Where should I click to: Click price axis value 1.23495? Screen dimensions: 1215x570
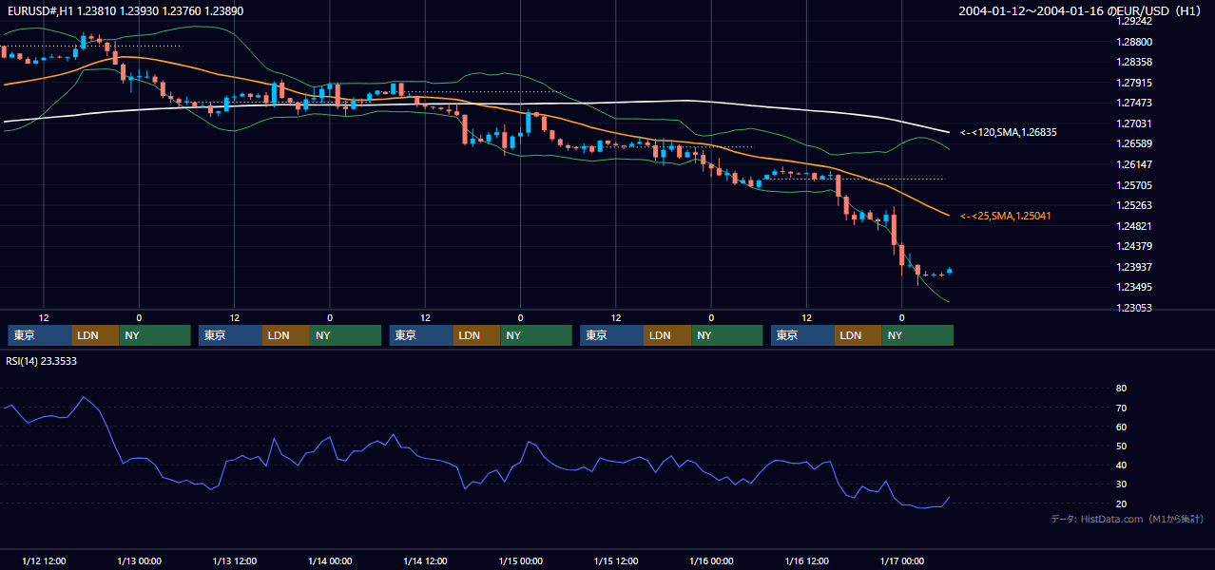tap(1133, 287)
